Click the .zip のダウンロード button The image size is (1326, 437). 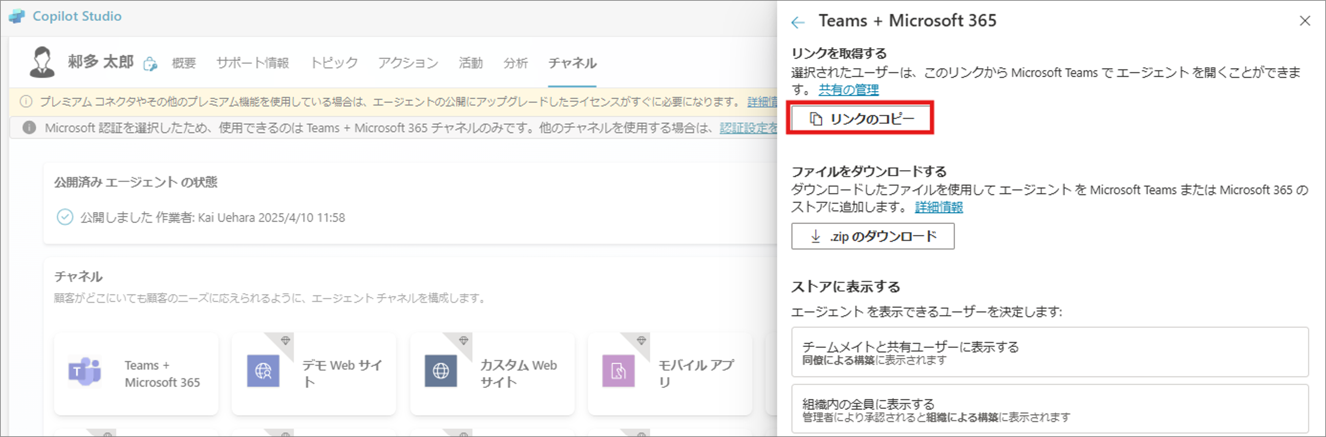873,236
